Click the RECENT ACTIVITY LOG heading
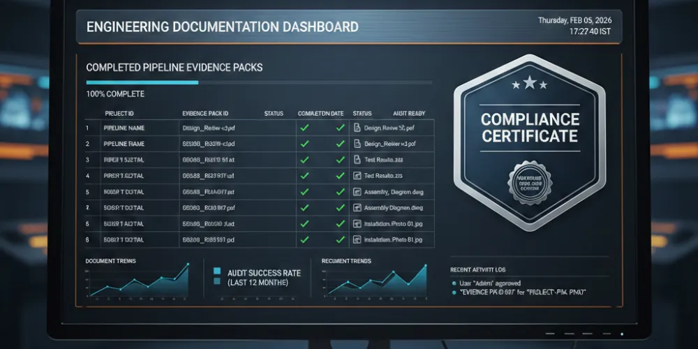This screenshot has width=698, height=349. pos(477,269)
